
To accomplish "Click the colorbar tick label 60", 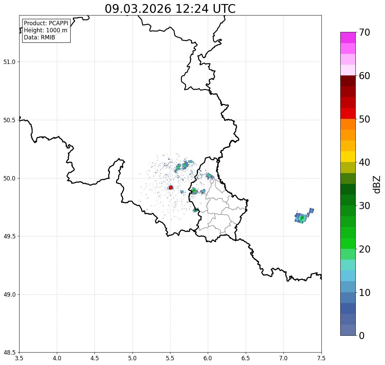I will pyautogui.click(x=364, y=76).
